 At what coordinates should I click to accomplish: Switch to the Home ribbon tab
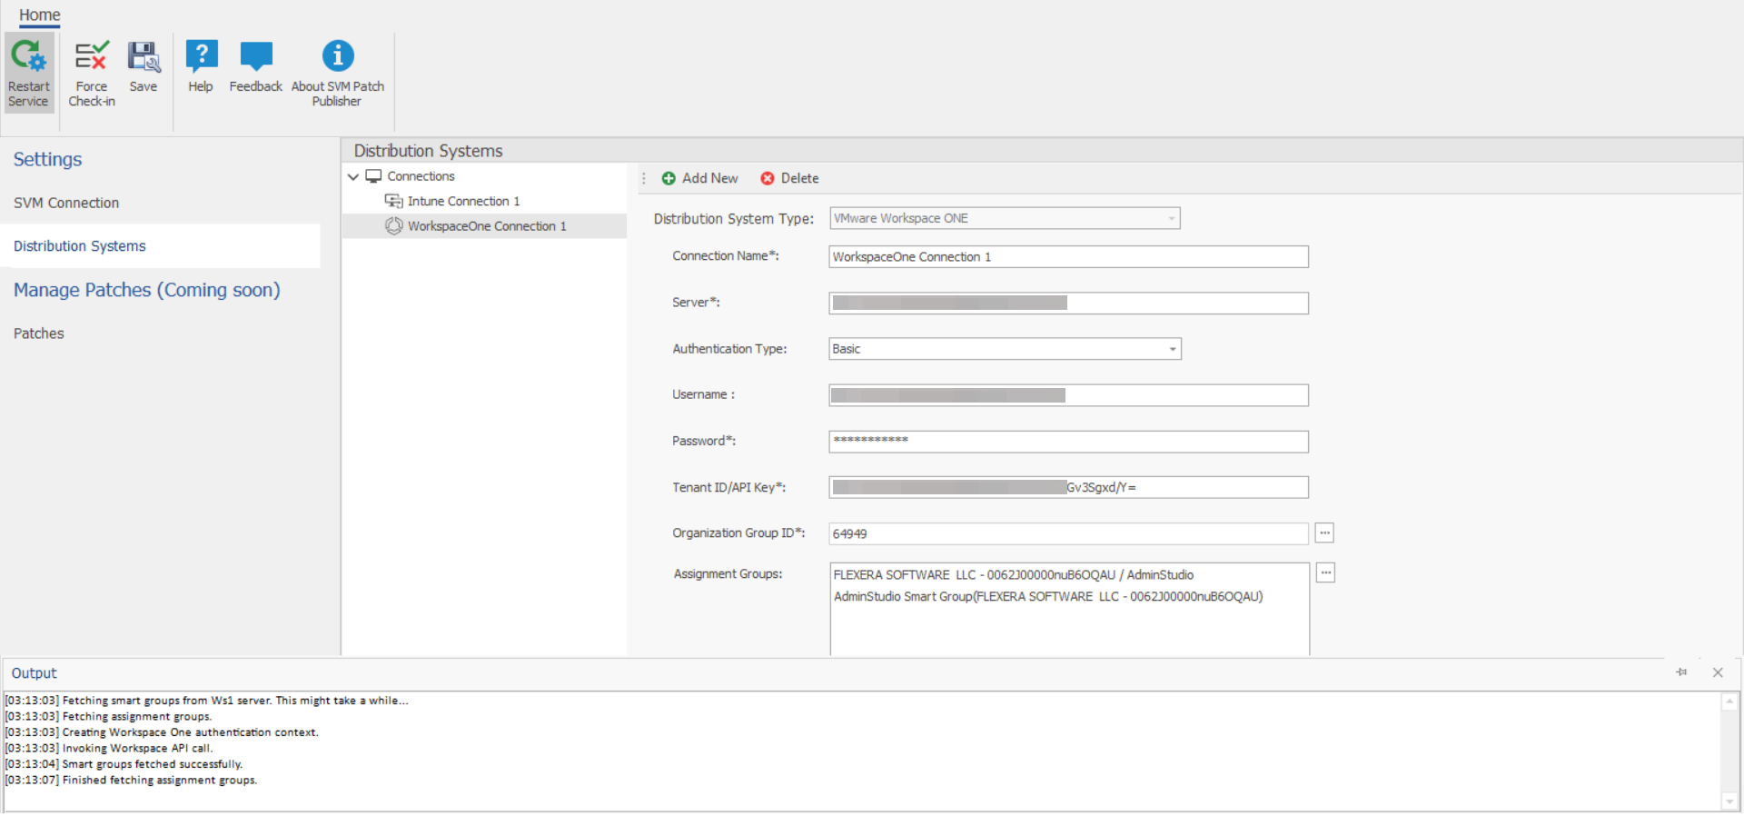tap(40, 15)
